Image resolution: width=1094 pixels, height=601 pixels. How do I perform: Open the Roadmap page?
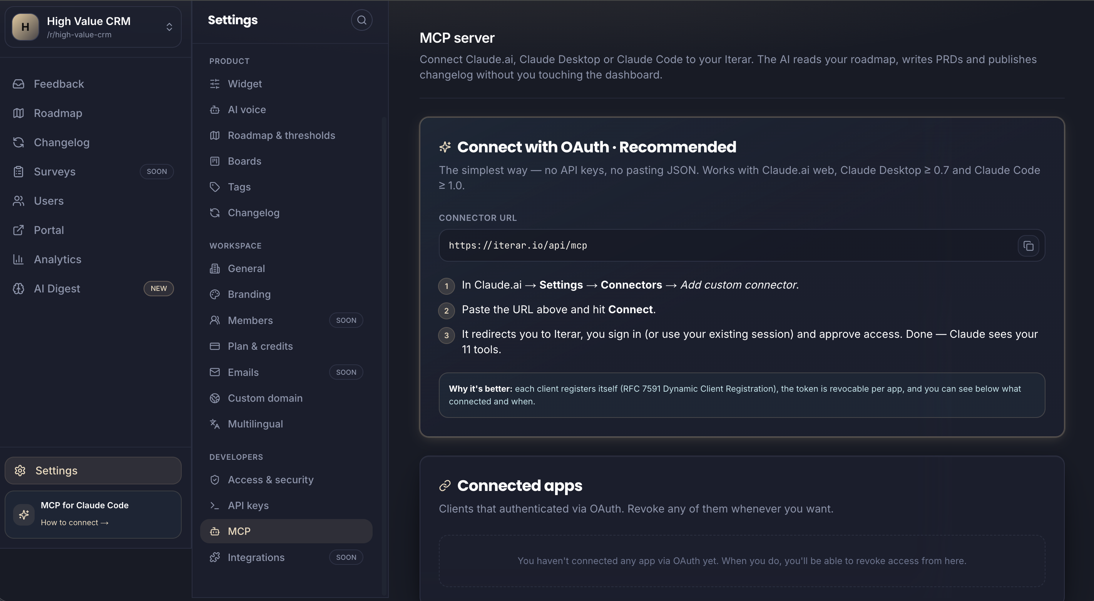pos(93,114)
